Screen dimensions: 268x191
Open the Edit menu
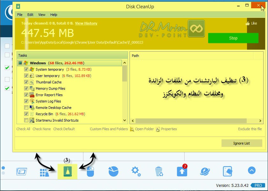pyautogui.click(x=31, y=15)
